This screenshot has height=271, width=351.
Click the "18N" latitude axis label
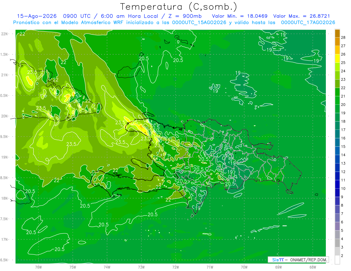pos(4,198)
